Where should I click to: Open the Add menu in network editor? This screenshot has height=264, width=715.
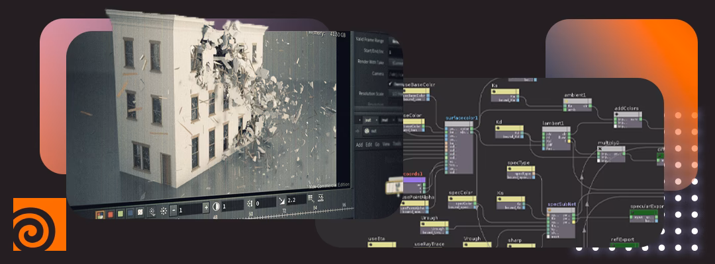coord(359,144)
